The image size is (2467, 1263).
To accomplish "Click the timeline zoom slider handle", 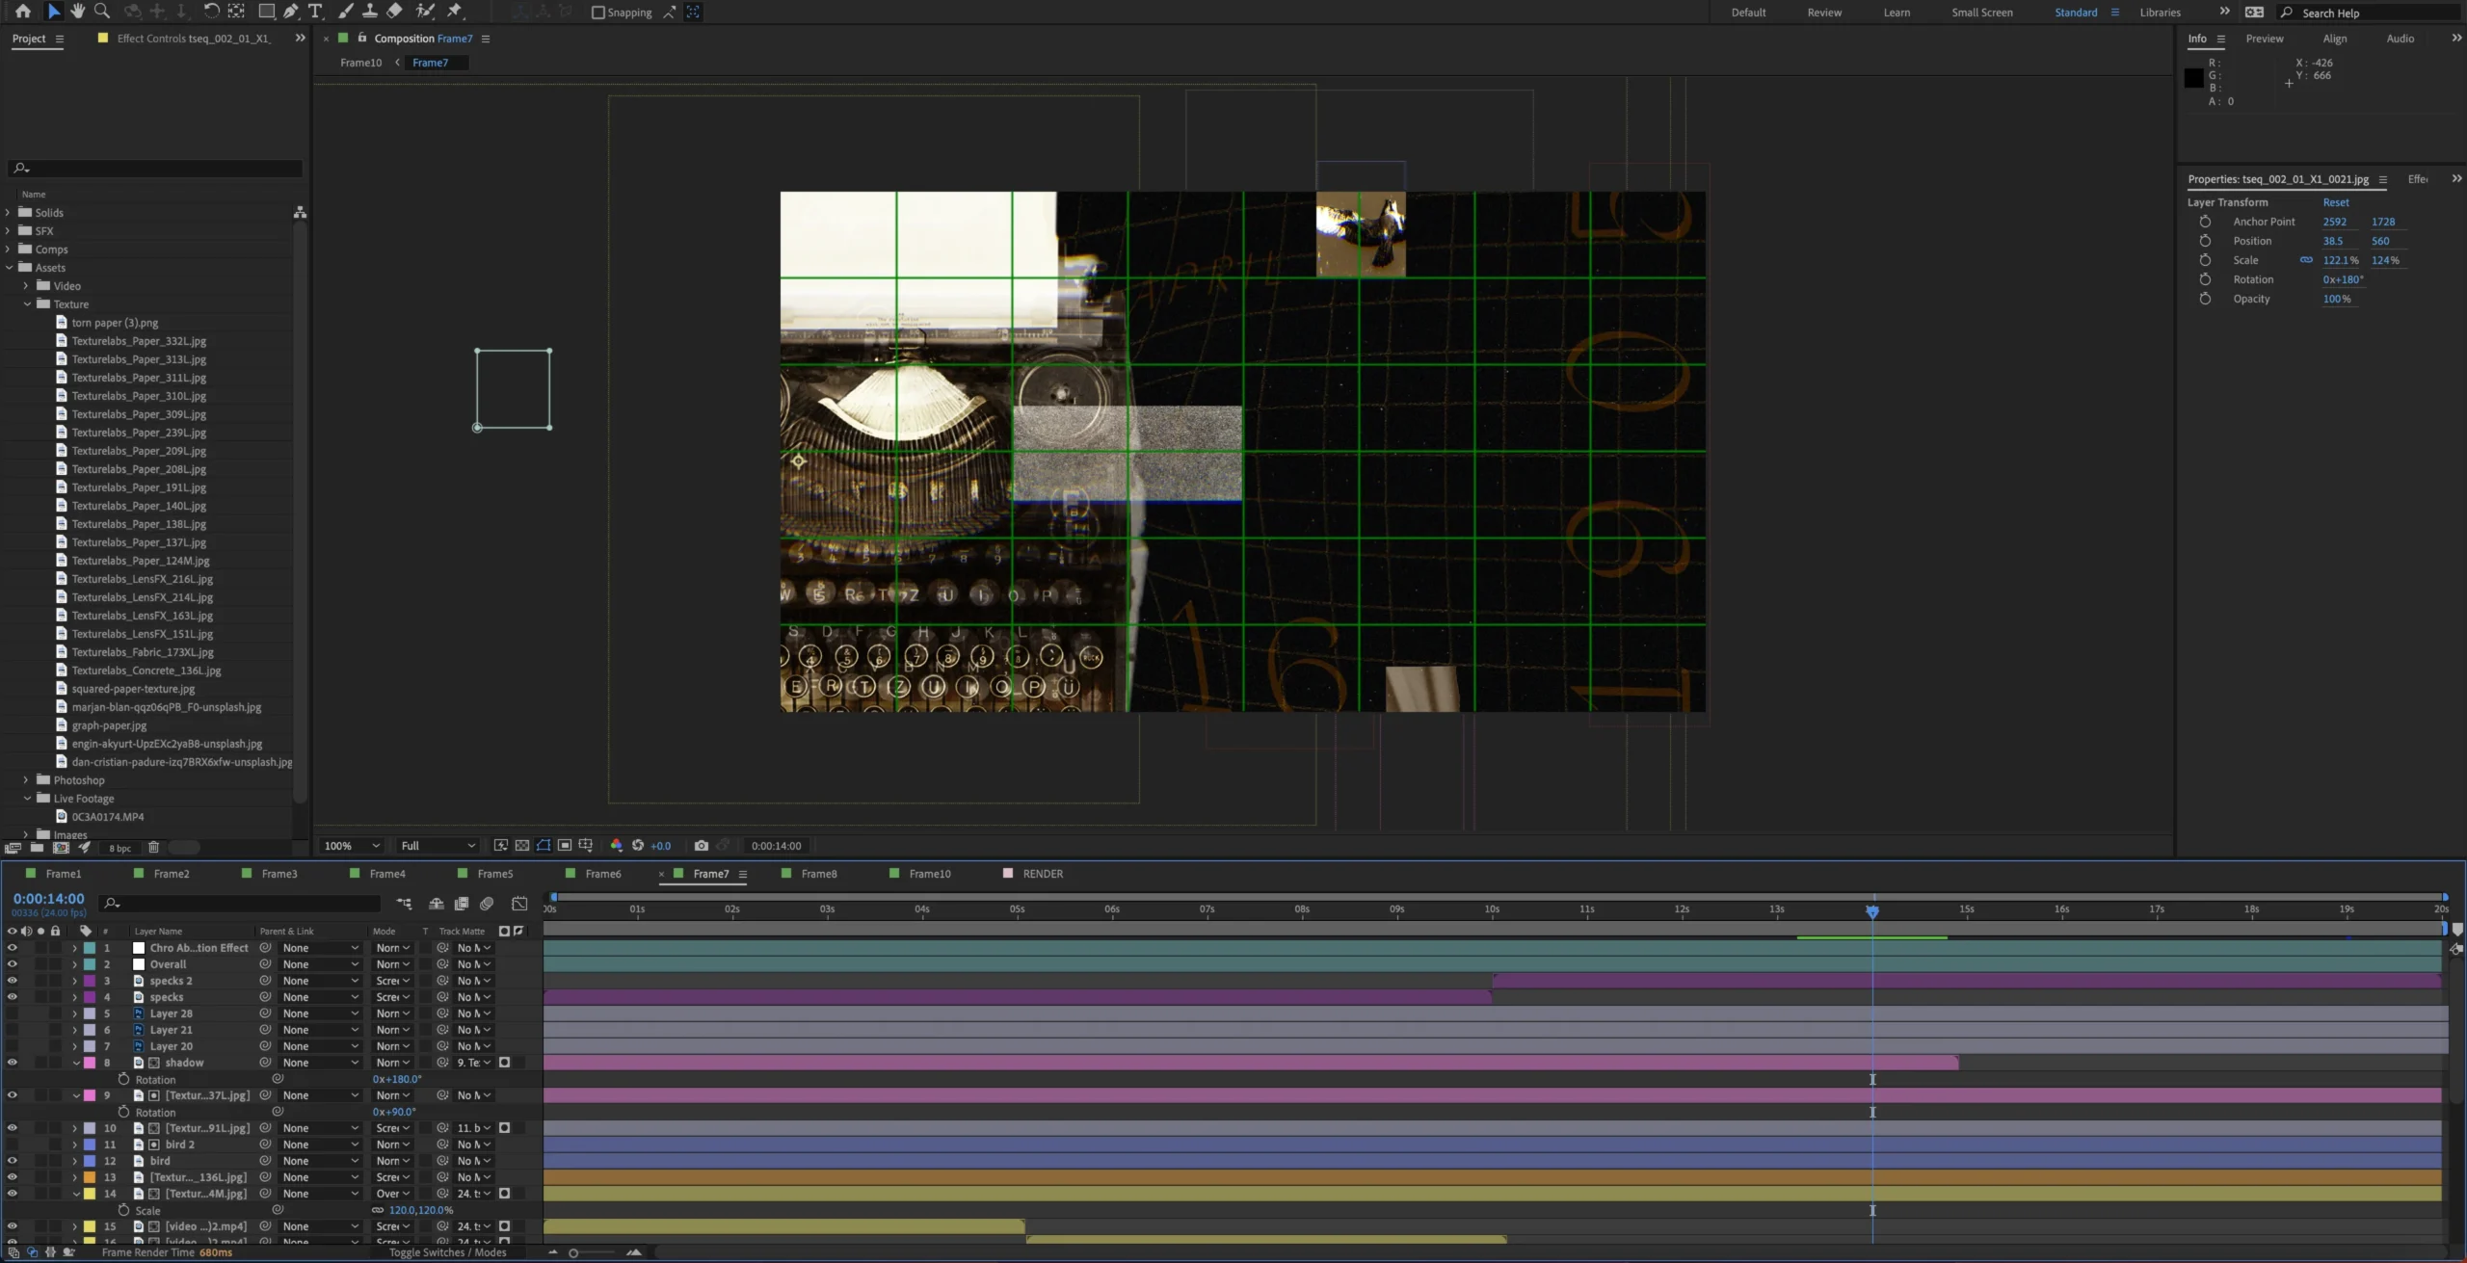I will [573, 1253].
